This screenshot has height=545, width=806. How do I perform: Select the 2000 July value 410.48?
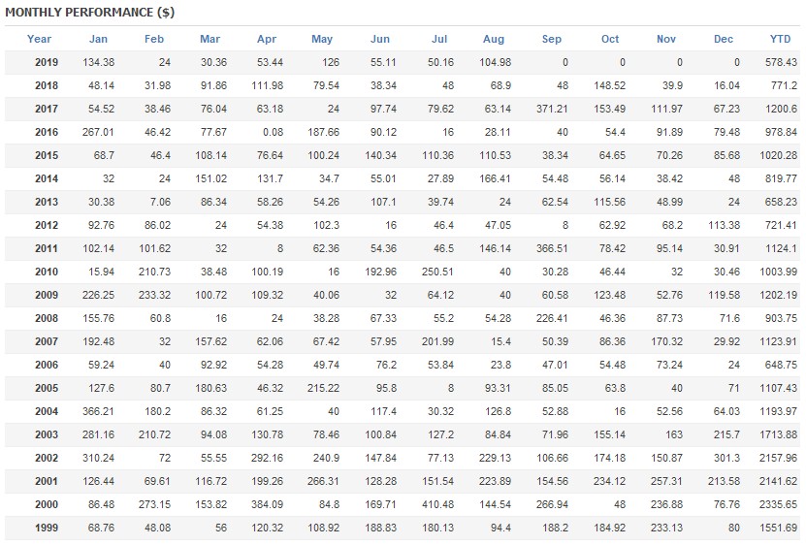point(436,504)
